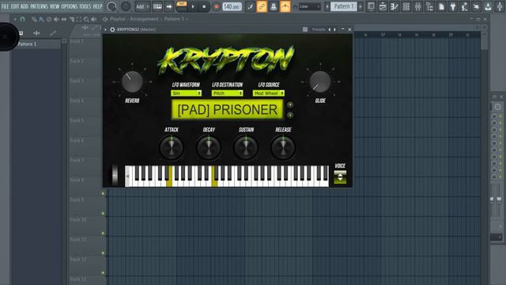Image resolution: width=506 pixels, height=285 pixels.
Task: Select Pattern 1 in the picker panel
Action: pos(36,44)
